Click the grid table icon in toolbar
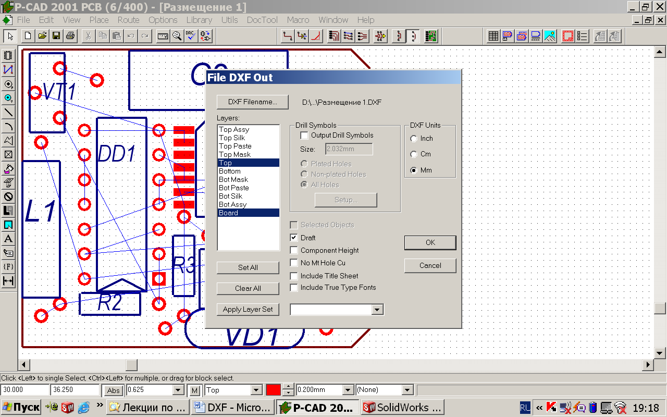Viewport: 667px width, 417px height. pyautogui.click(x=493, y=36)
